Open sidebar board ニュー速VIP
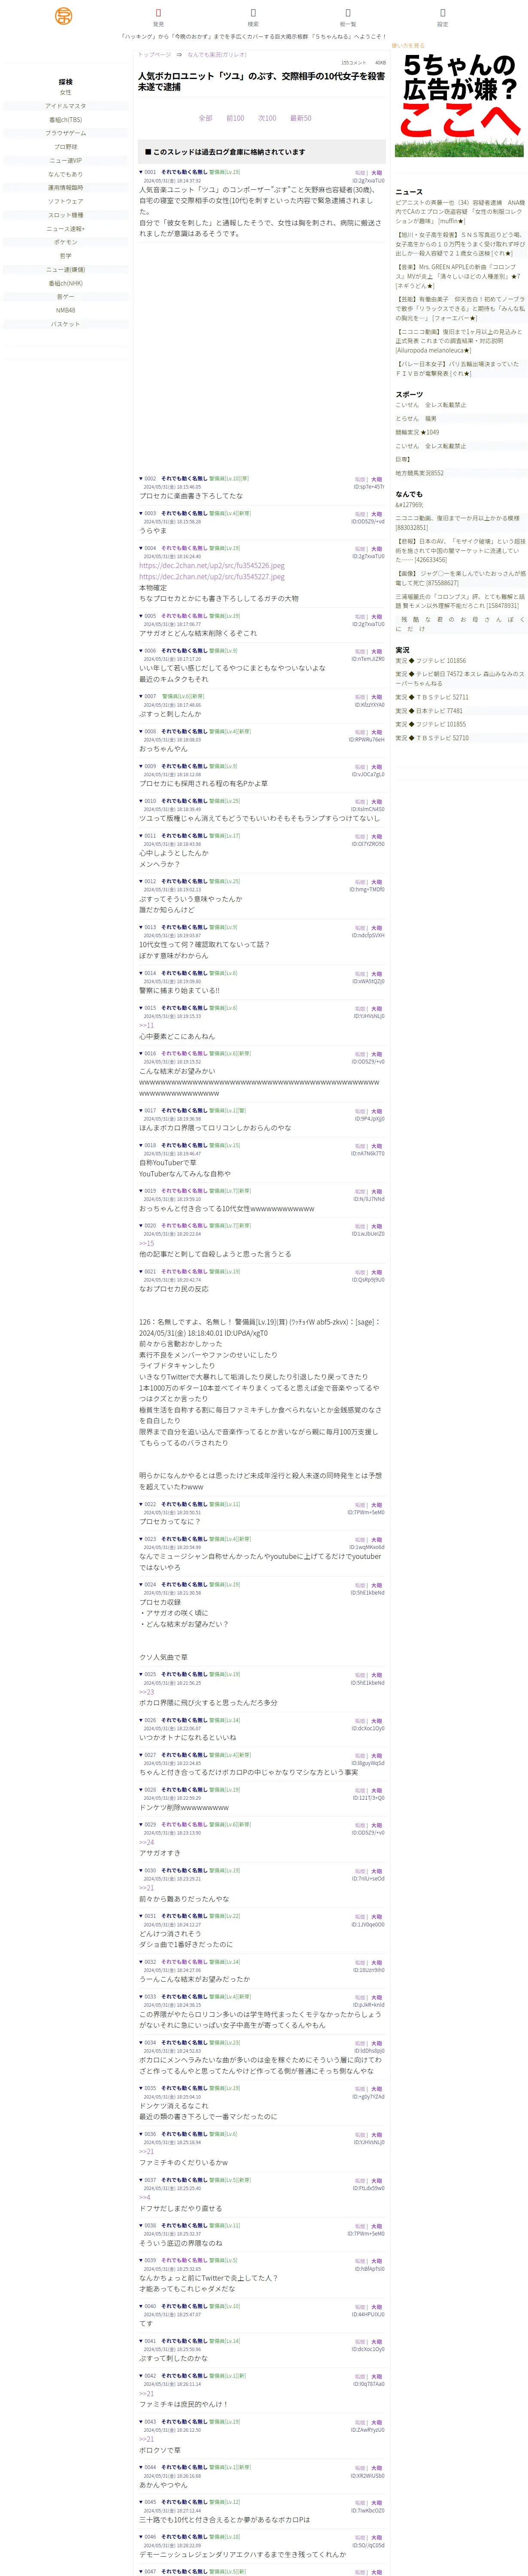Screen dimensions: 528x2576 (65, 160)
